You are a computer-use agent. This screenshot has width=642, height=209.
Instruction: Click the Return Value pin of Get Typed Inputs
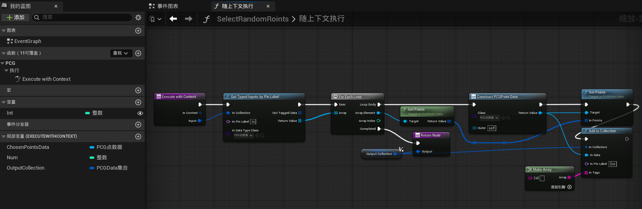tap(300, 121)
